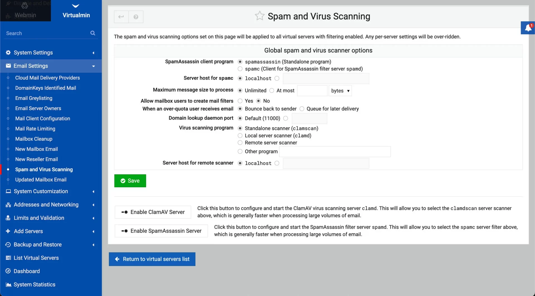535x296 pixels.
Task: Expand Limits and Validation arrow
Action: click(93, 218)
